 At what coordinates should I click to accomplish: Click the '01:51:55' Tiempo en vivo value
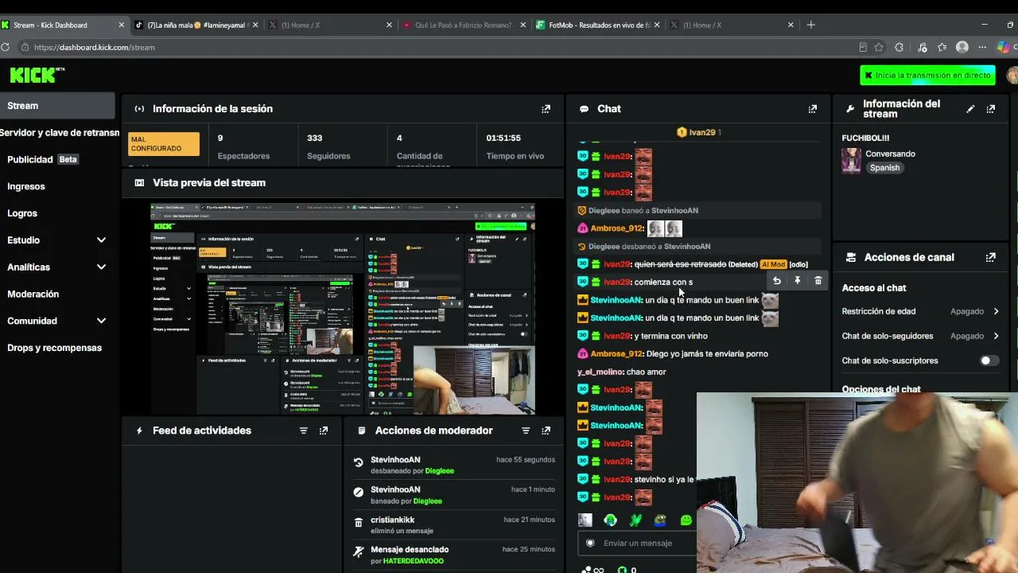503,138
